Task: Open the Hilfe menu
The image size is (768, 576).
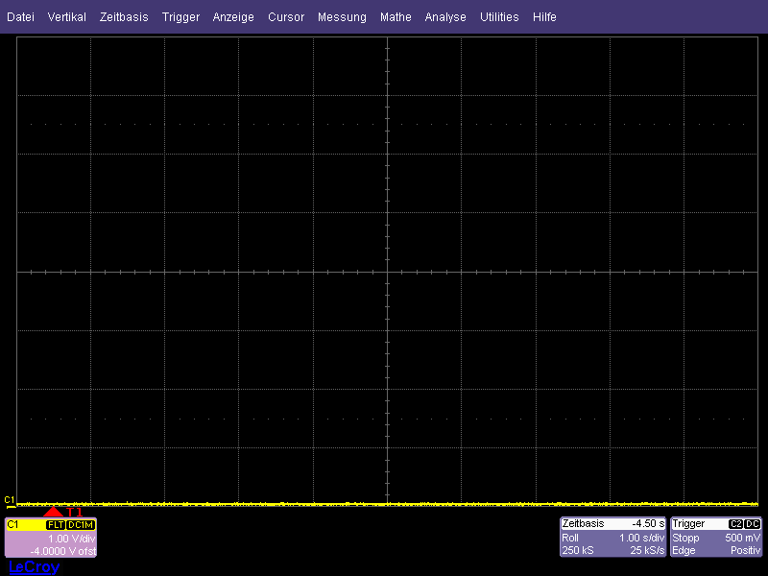Action: tap(544, 17)
